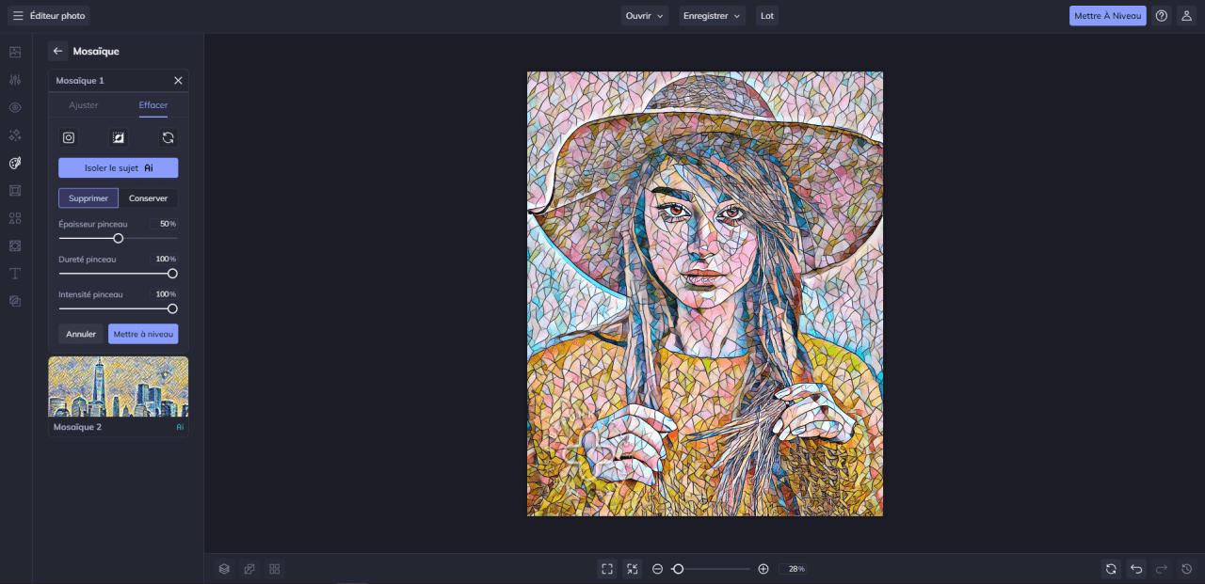This screenshot has width=1205, height=584.
Task: Open the text tool in sidebar
Action: [x=15, y=274]
